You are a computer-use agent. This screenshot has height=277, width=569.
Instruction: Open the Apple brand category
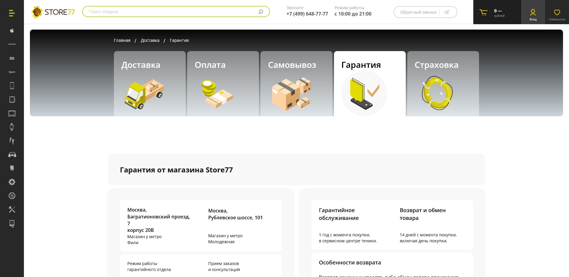pos(12,30)
